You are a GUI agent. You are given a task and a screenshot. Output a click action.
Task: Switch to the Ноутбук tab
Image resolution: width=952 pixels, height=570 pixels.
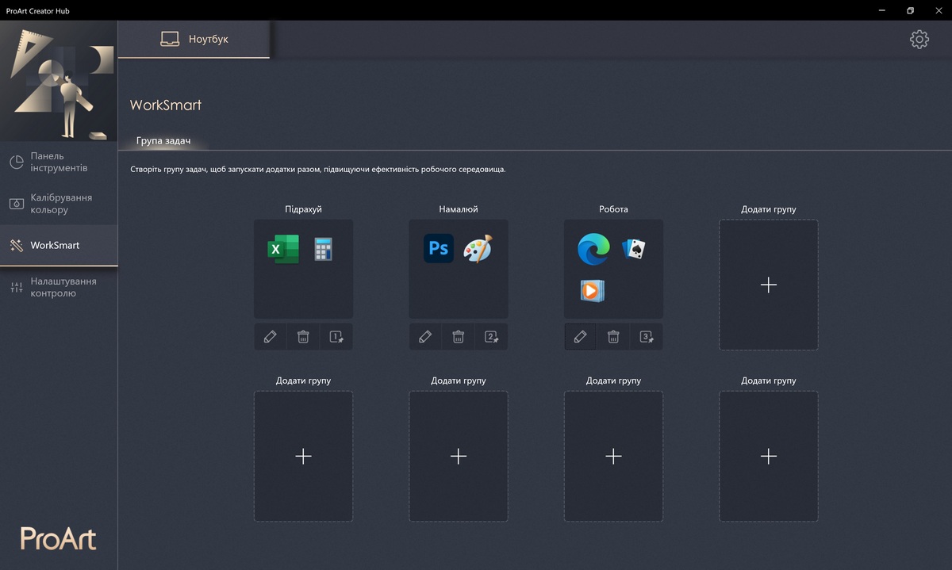194,39
